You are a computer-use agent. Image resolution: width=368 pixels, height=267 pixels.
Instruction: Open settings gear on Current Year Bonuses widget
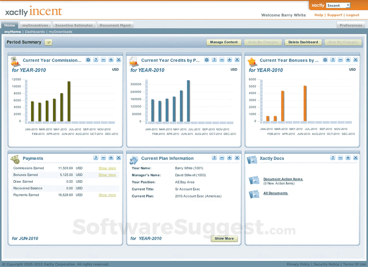tap(325, 60)
